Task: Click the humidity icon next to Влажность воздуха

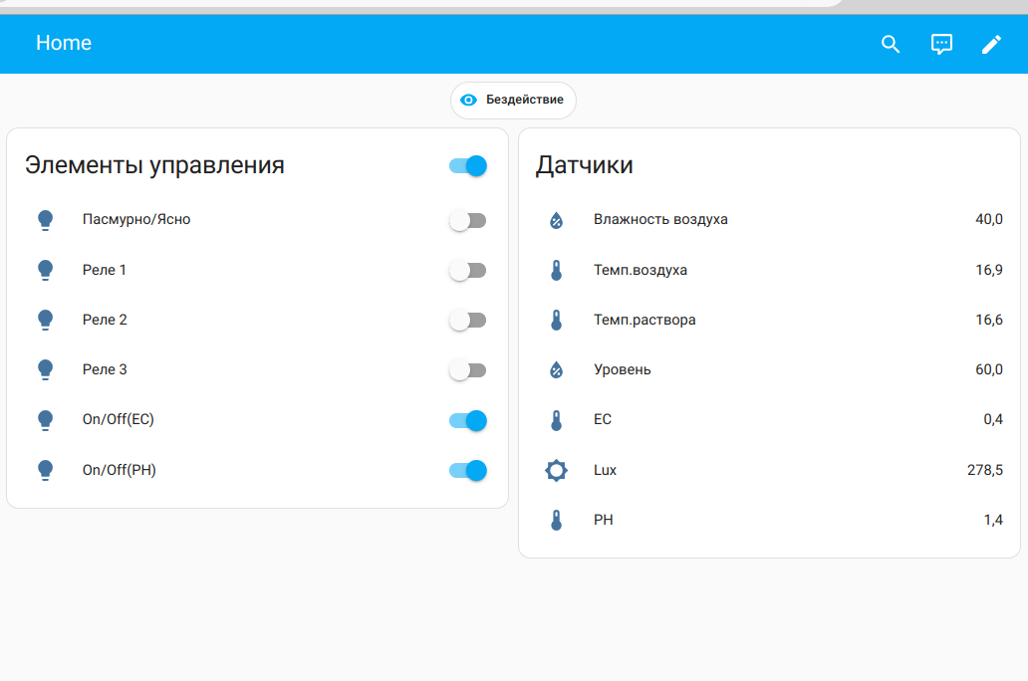Action: tap(556, 219)
